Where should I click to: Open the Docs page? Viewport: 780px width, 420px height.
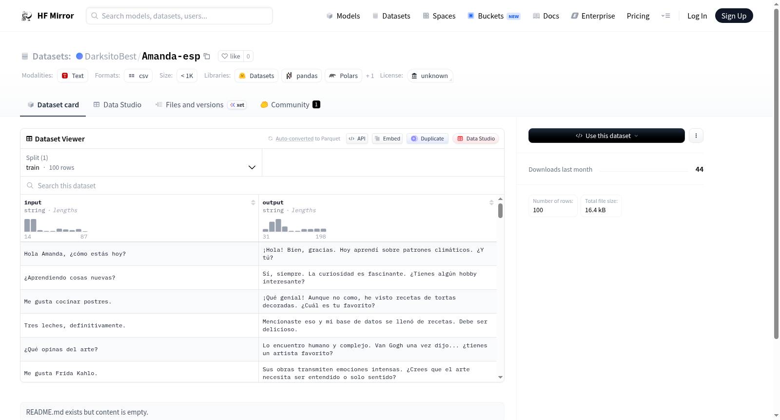click(546, 16)
